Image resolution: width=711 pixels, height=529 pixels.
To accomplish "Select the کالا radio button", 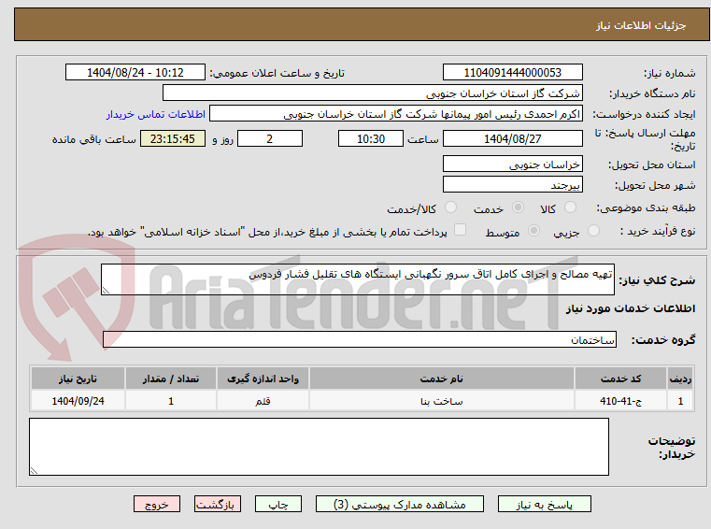I will click(x=570, y=207).
